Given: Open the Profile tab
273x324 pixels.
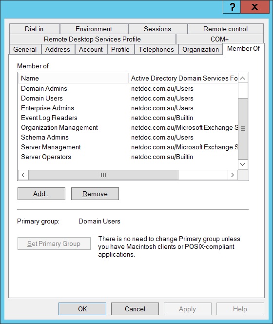Looking at the screenshot, I should (120, 50).
